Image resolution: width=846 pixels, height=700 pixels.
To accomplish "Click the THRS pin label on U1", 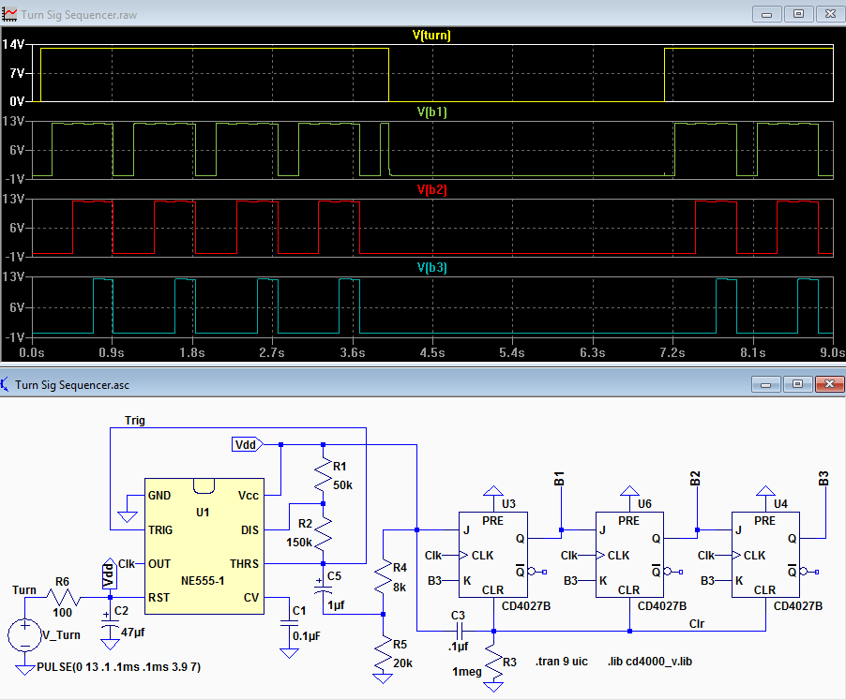I will tap(245, 564).
